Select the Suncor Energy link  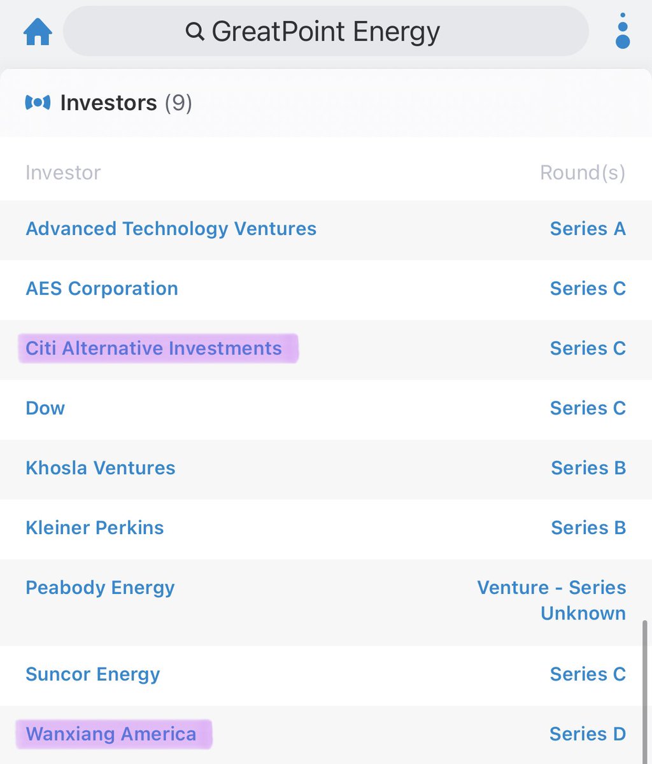pyautogui.click(x=93, y=674)
